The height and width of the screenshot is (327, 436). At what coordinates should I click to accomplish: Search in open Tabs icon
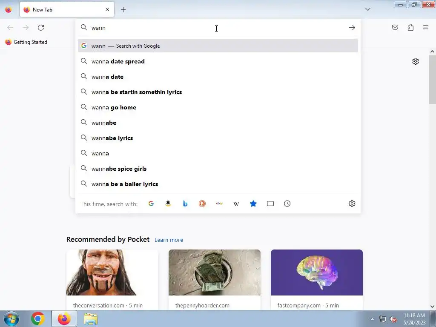(270, 204)
